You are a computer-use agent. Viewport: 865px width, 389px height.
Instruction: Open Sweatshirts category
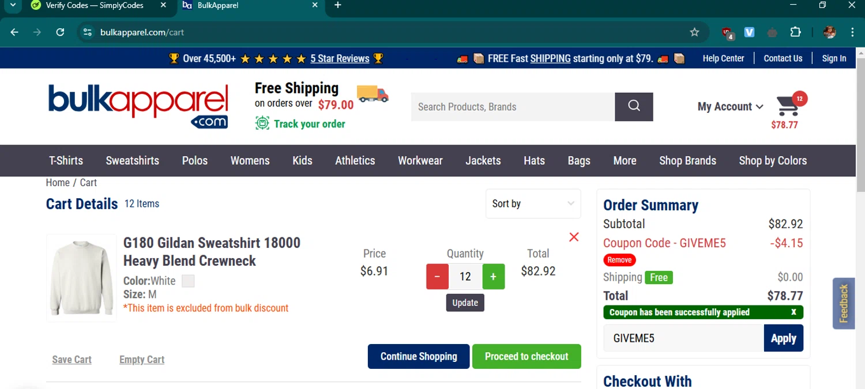point(133,161)
